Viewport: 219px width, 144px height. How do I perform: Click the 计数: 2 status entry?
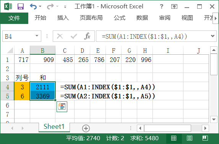pos(115,138)
